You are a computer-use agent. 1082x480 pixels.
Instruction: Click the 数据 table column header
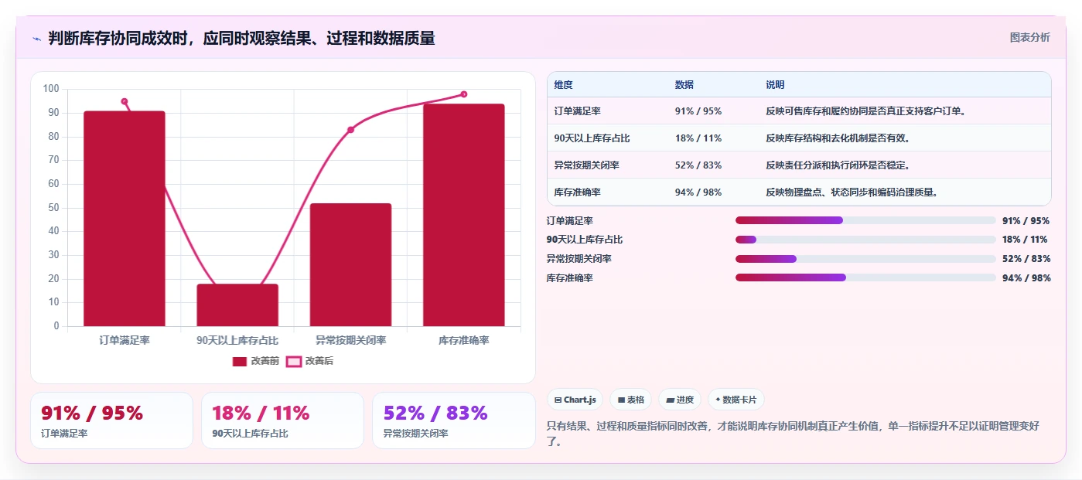[x=684, y=85]
